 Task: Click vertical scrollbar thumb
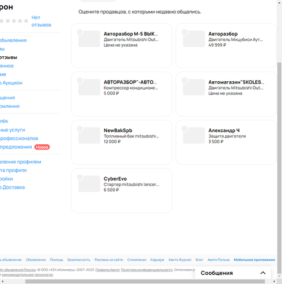pos(279,168)
